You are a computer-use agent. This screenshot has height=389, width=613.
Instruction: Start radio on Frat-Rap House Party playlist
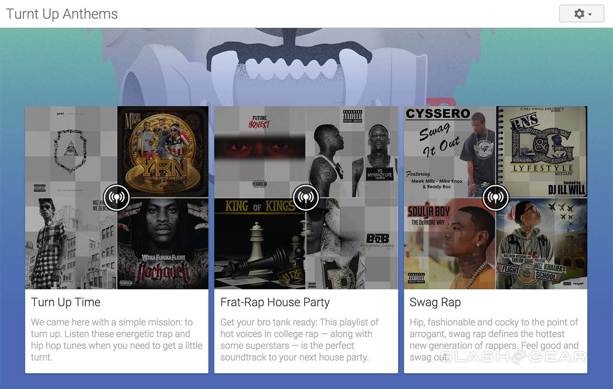[306, 197]
